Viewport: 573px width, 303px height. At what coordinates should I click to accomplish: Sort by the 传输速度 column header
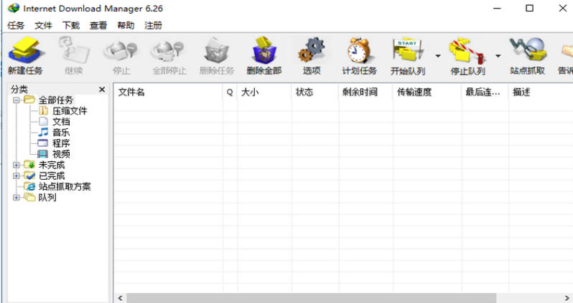click(x=427, y=92)
